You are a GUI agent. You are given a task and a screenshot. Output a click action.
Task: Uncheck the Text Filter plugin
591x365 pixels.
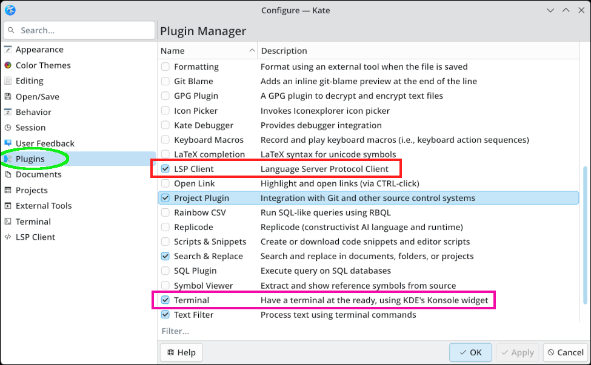[x=165, y=315]
